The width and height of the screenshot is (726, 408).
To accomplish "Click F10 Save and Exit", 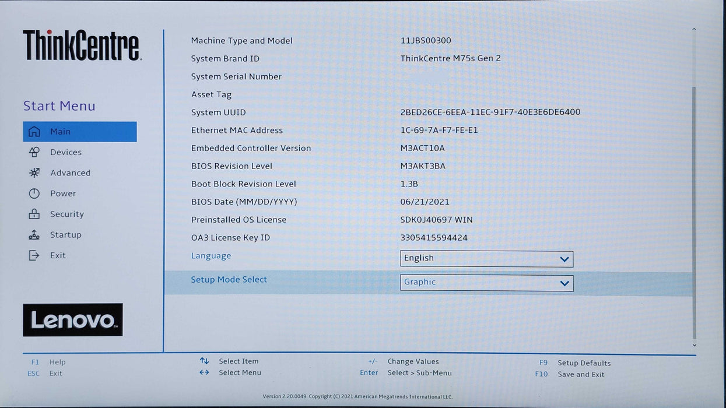I will coord(570,374).
